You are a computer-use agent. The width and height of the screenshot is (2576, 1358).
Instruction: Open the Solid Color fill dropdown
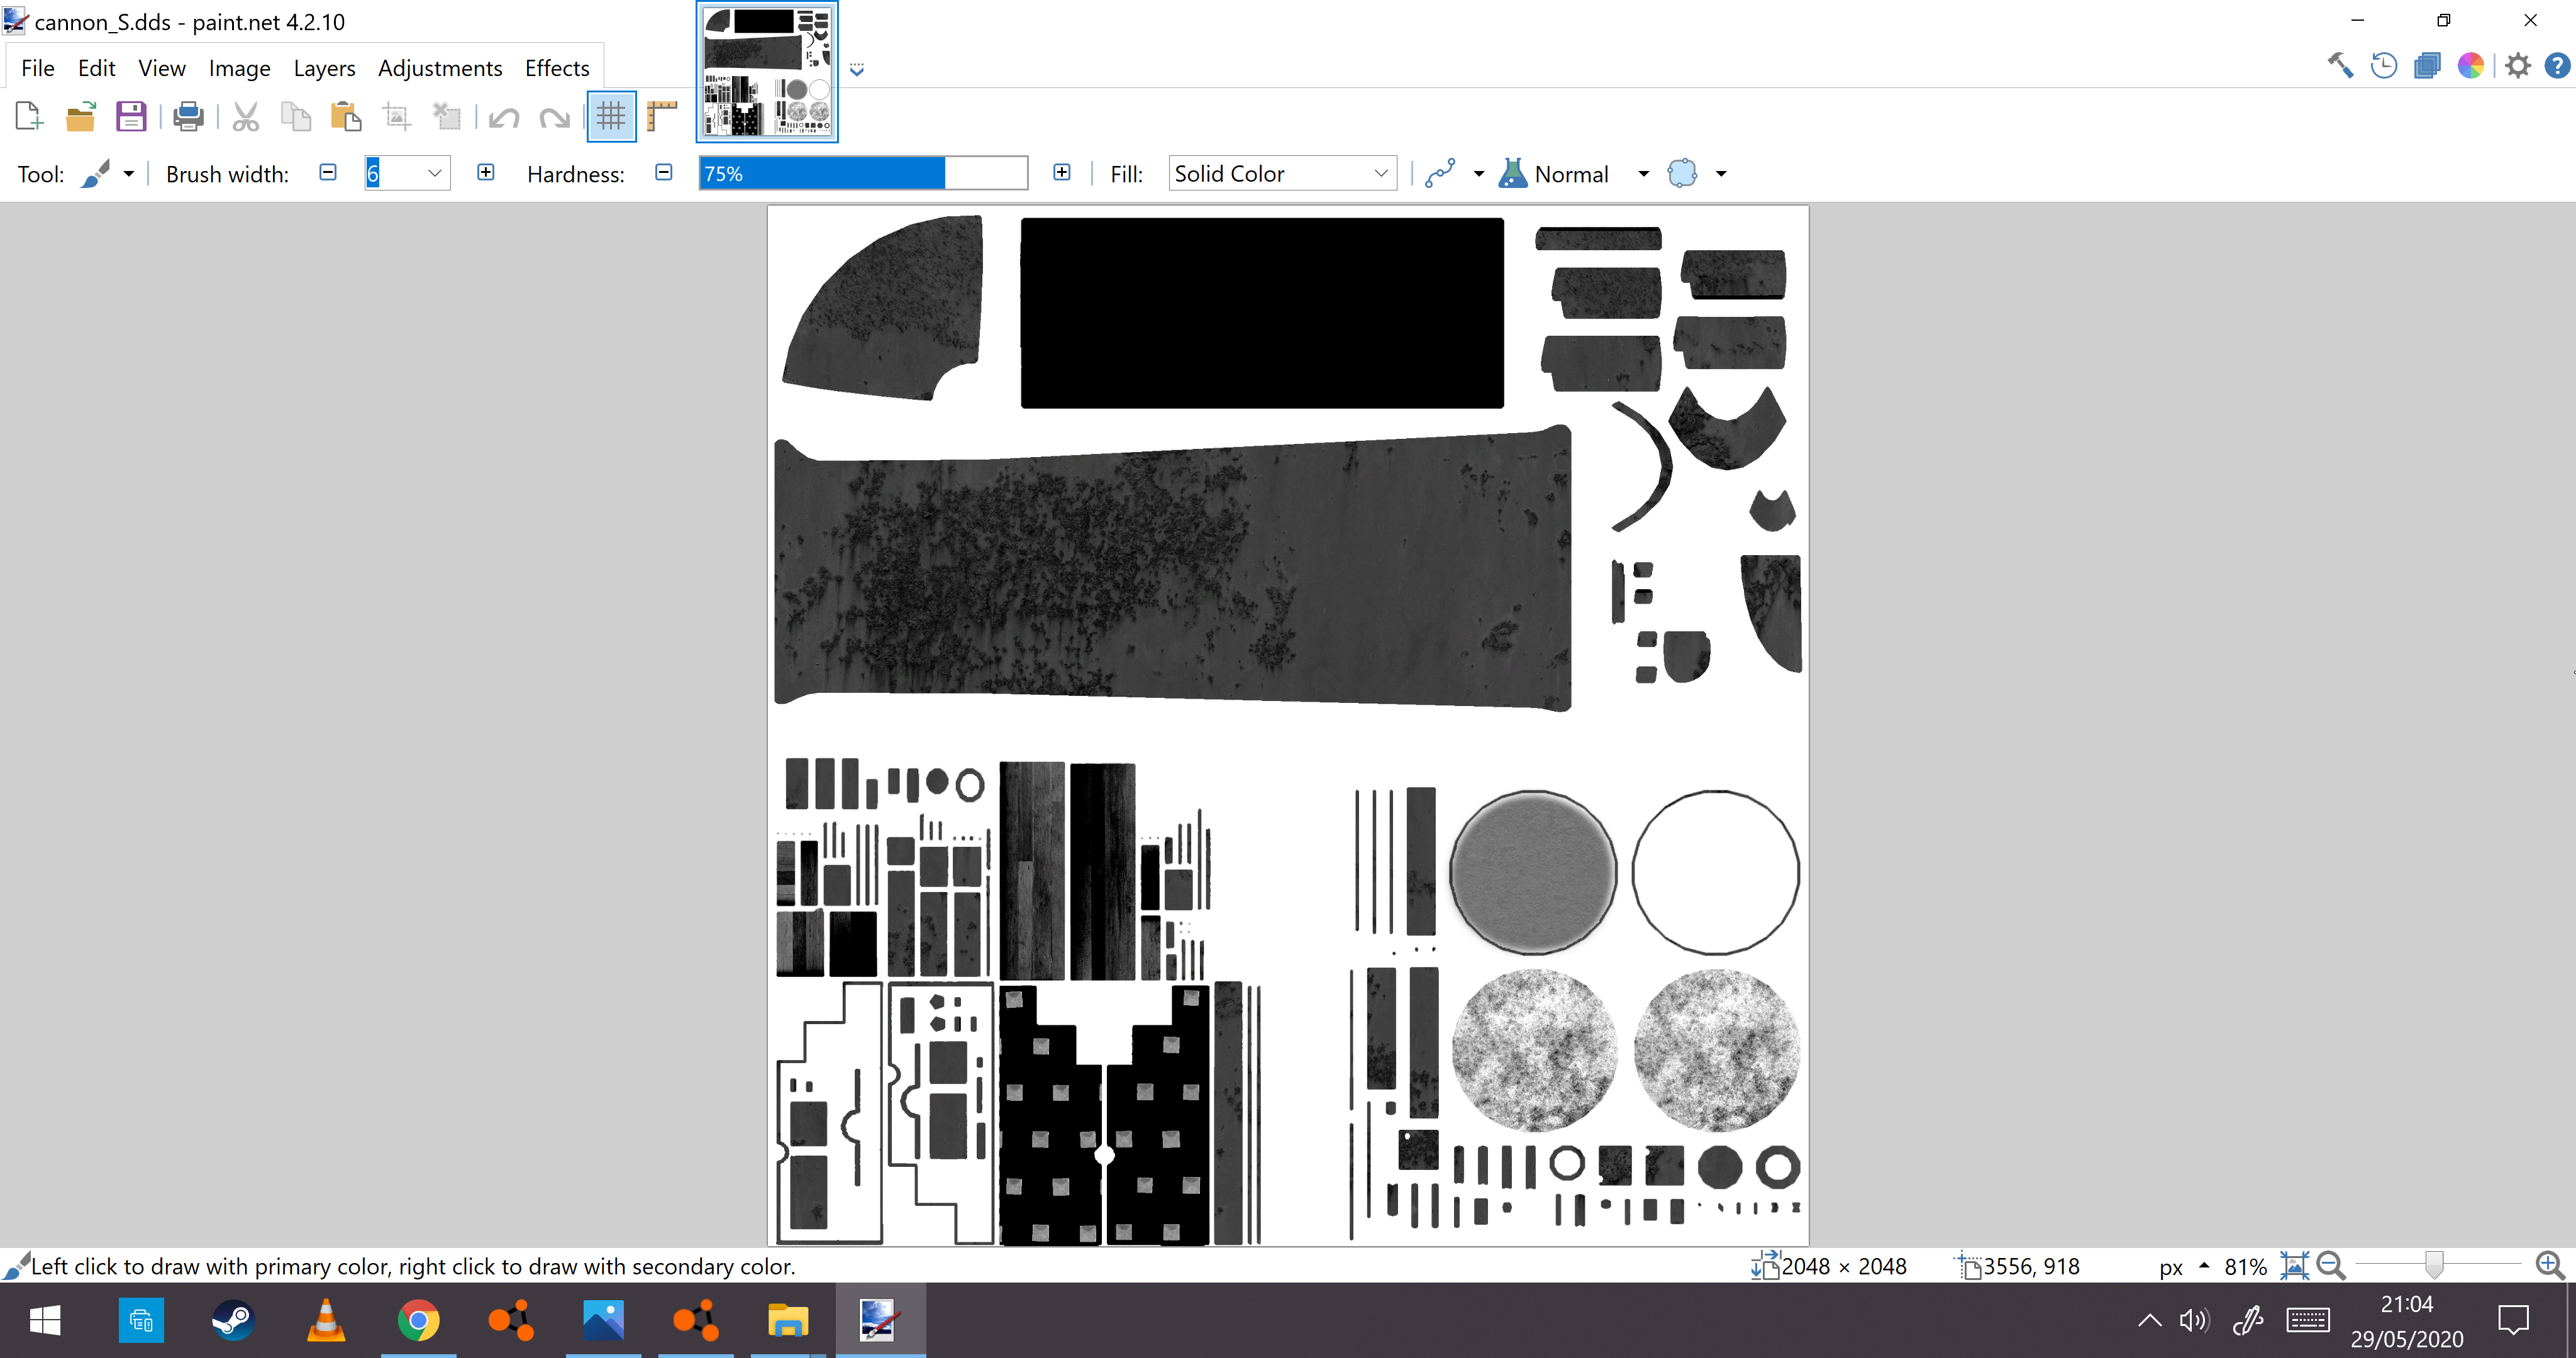point(1282,173)
